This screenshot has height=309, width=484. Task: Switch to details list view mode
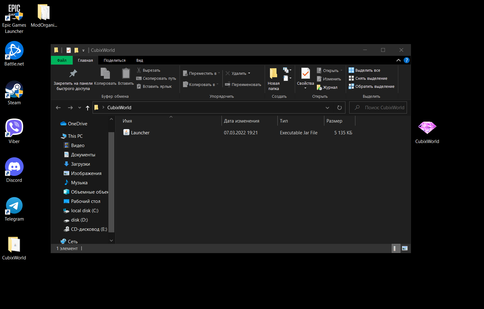point(395,248)
